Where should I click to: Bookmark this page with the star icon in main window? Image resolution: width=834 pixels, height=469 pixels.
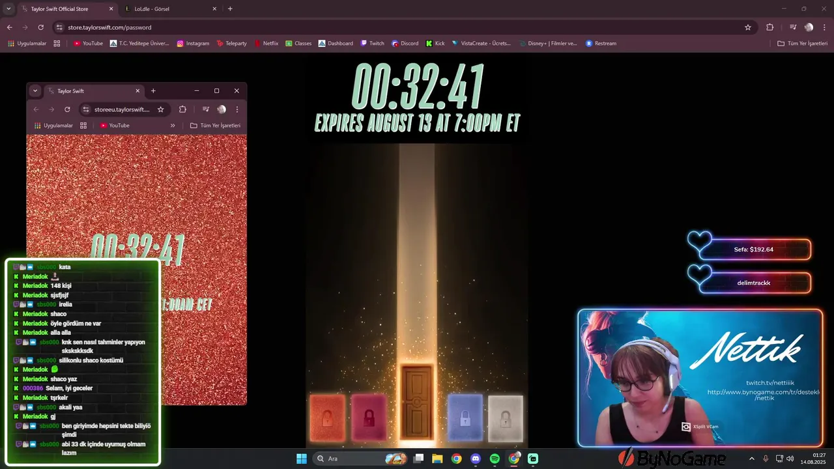pos(748,27)
